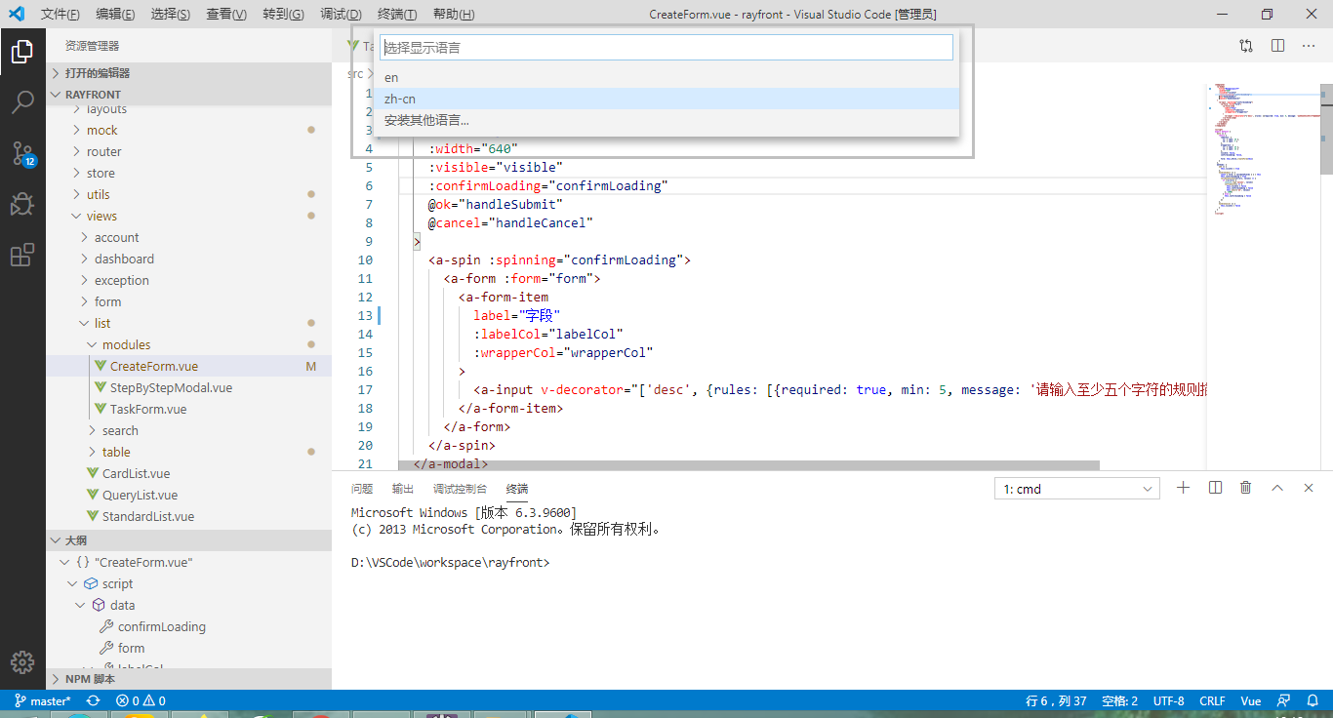The image size is (1333, 718).
Task: Select the 'en' display language
Action: click(666, 77)
